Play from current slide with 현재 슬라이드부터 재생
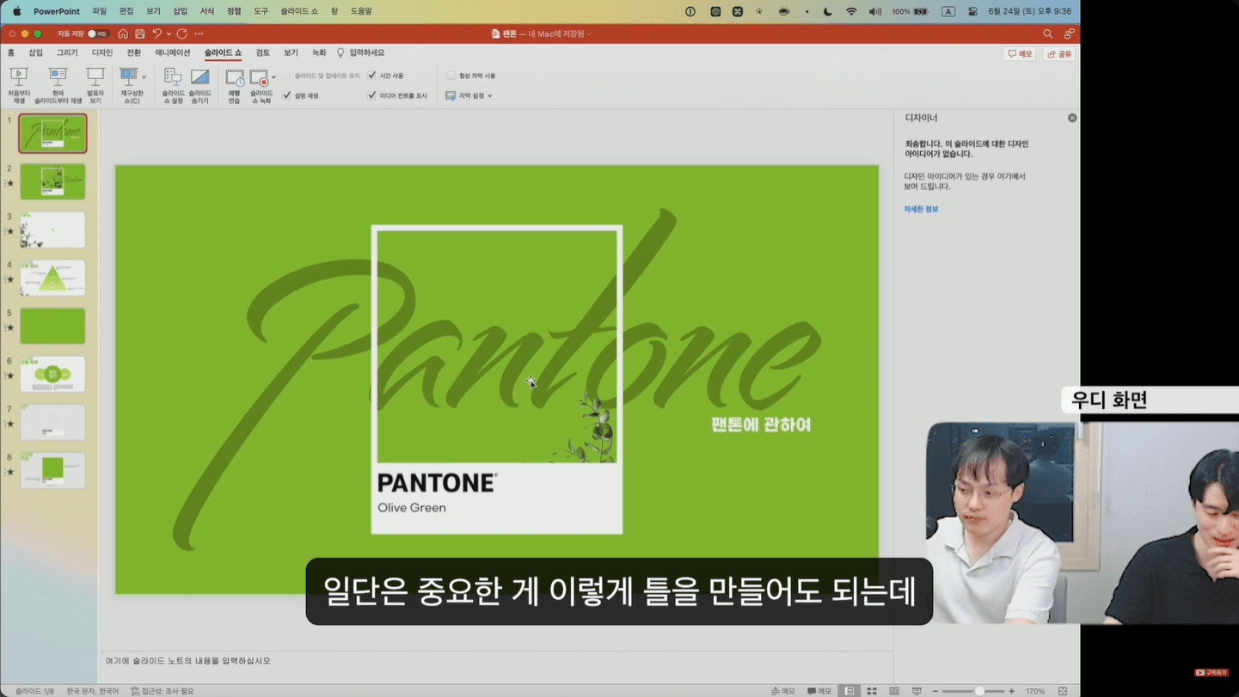The height and width of the screenshot is (697, 1239). pyautogui.click(x=58, y=85)
